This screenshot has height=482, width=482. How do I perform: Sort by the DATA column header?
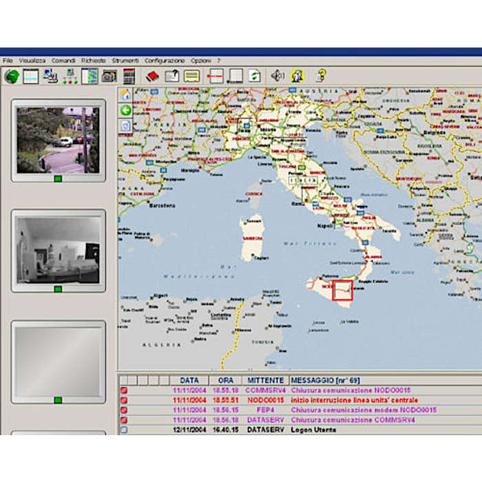(189, 380)
